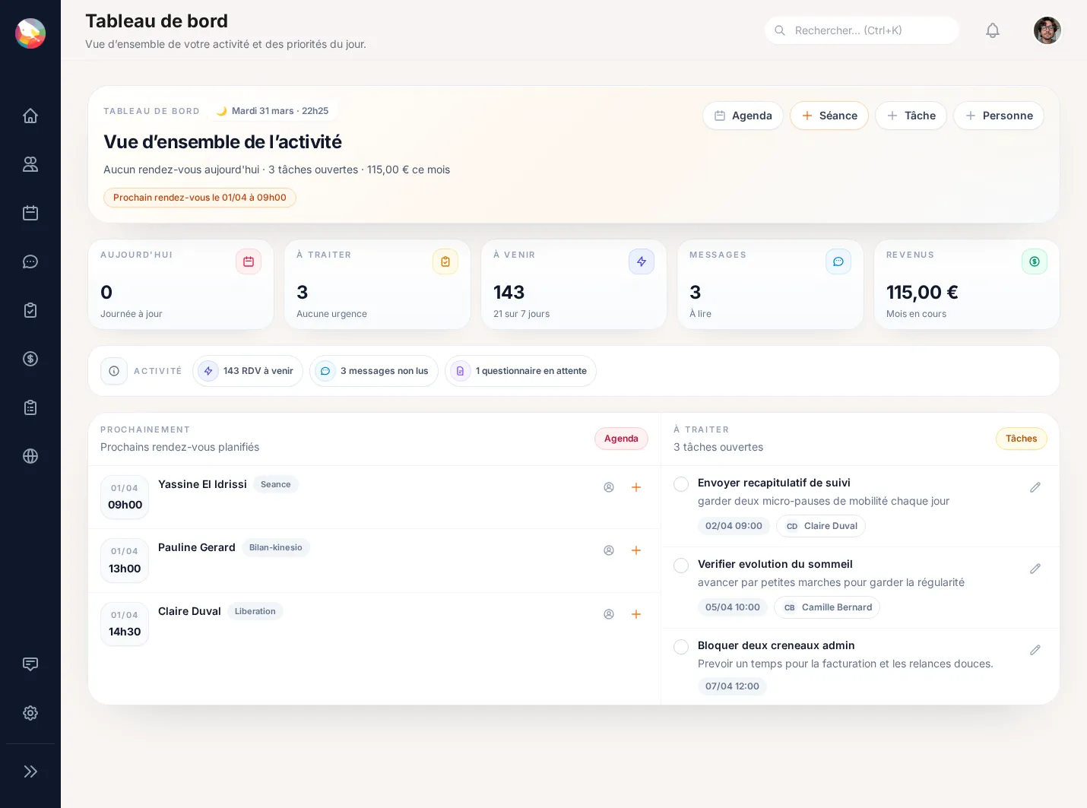Open the À venir 143 stat card

click(x=574, y=284)
